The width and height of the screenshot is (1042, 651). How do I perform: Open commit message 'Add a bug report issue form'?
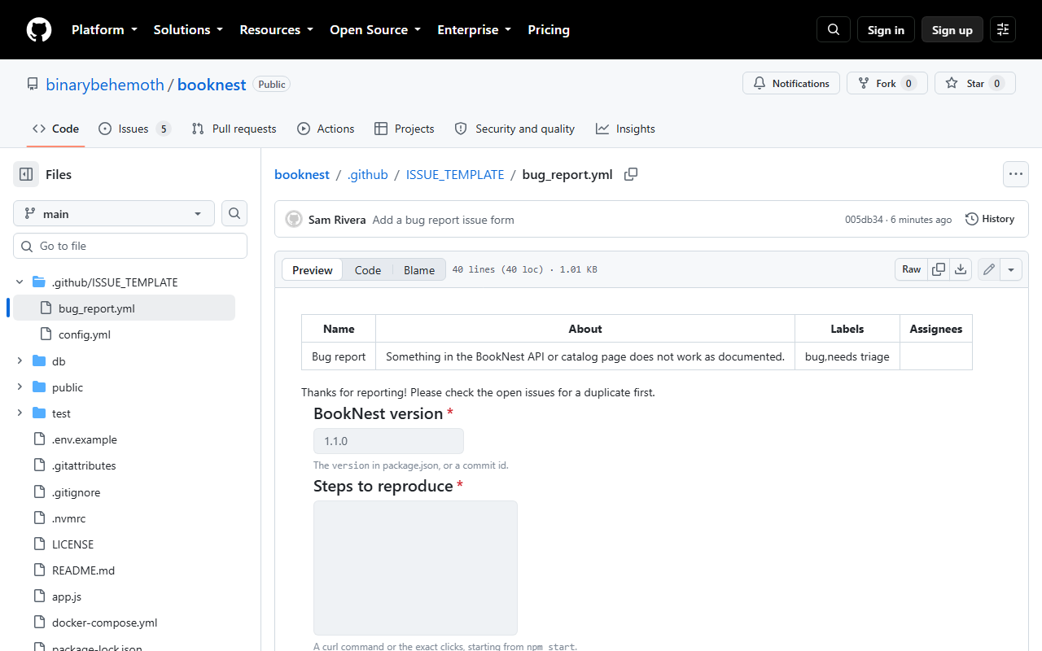pos(443,220)
